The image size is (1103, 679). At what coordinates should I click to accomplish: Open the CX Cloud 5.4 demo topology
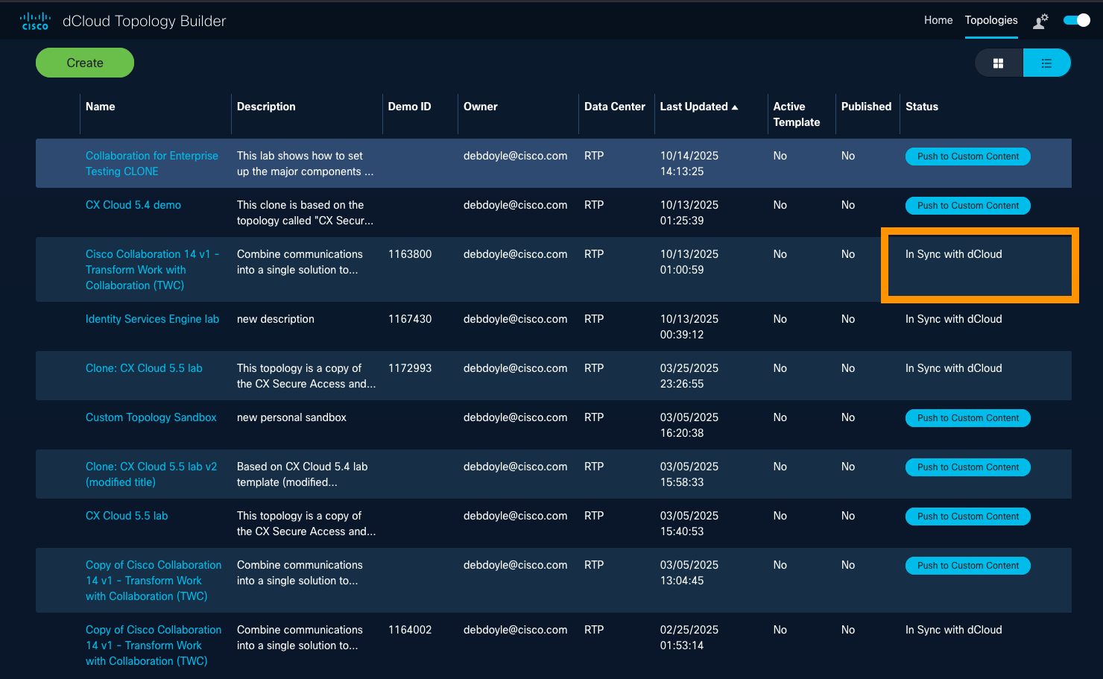(133, 205)
